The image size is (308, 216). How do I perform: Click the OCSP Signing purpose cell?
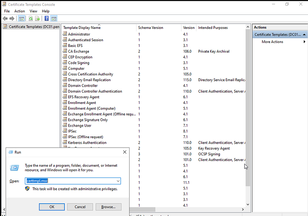[x=209, y=154]
